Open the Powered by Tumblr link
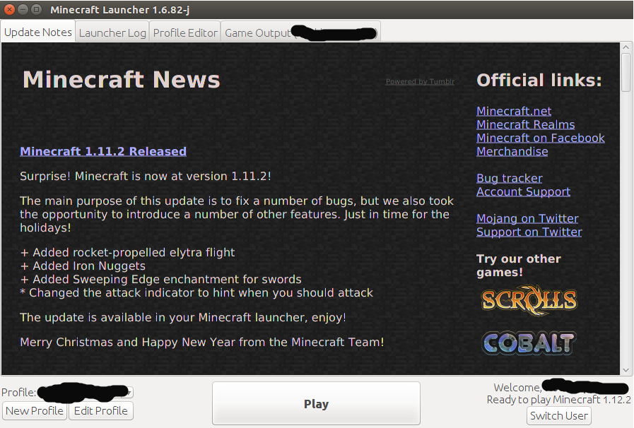634x428 pixels. click(420, 82)
